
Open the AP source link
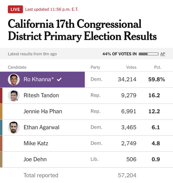[163, 54]
